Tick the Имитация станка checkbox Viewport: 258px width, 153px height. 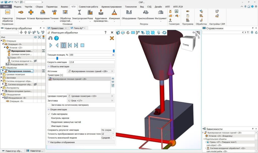point(49,126)
